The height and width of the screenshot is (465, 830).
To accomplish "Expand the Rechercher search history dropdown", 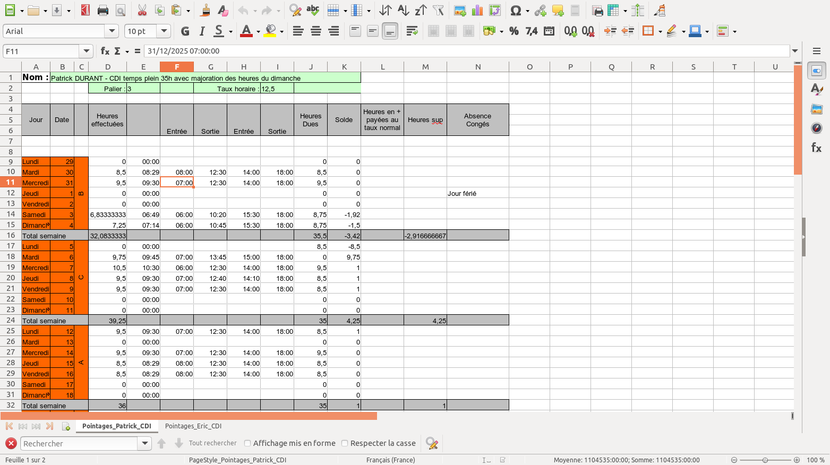I will [x=144, y=443].
